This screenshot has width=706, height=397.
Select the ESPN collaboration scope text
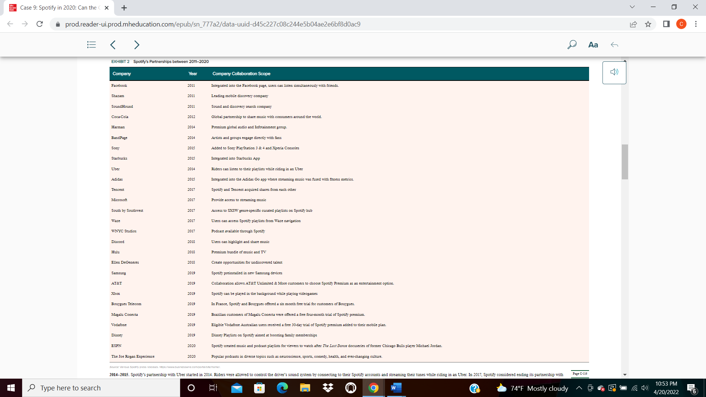[x=327, y=346]
